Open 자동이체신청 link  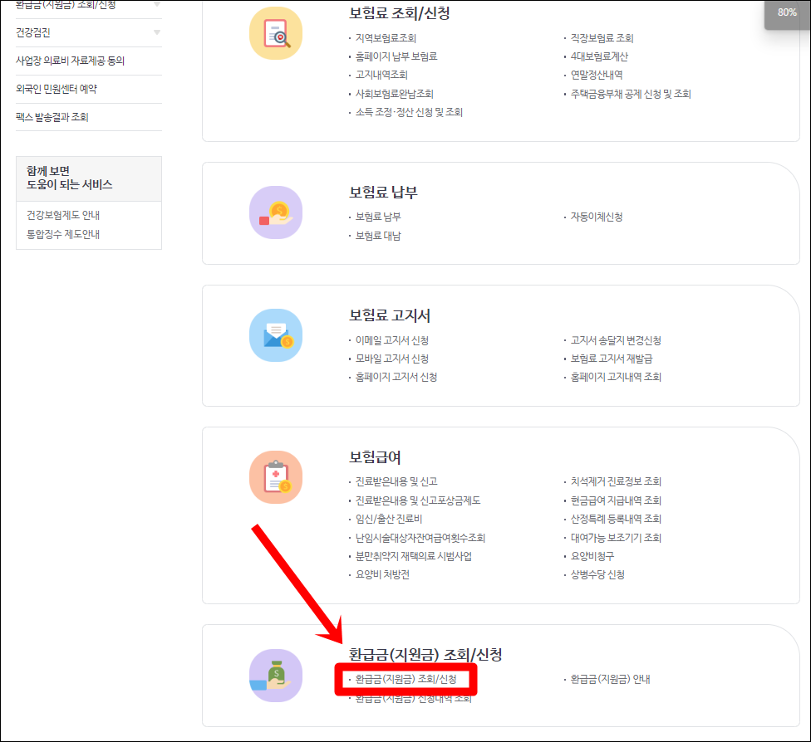(x=597, y=217)
